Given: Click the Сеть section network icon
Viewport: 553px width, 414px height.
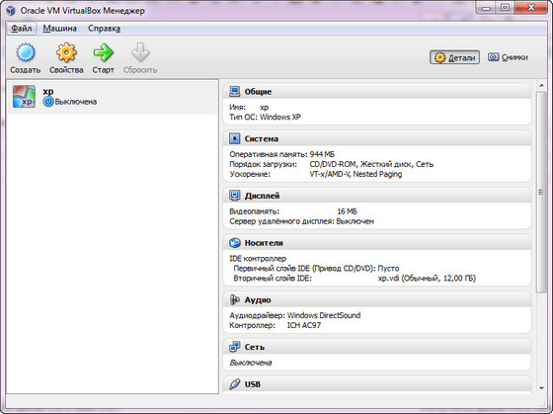Looking at the screenshot, I should pos(235,347).
